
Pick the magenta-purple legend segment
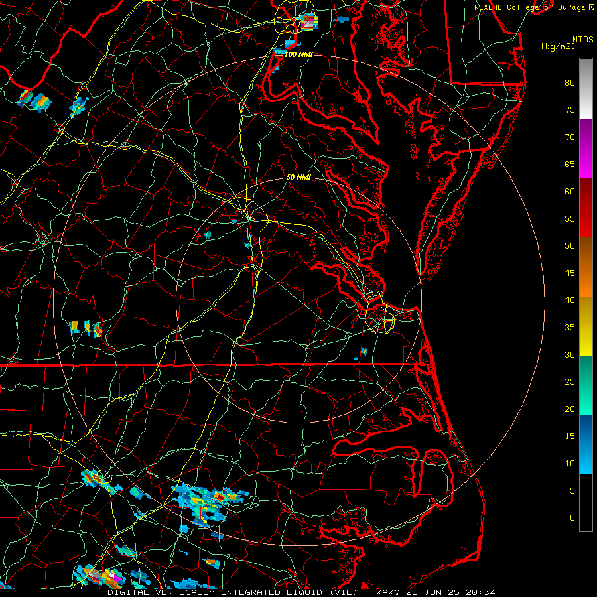(x=586, y=149)
